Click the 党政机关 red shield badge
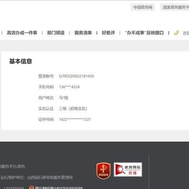This screenshot has width=189, height=189. (103, 171)
